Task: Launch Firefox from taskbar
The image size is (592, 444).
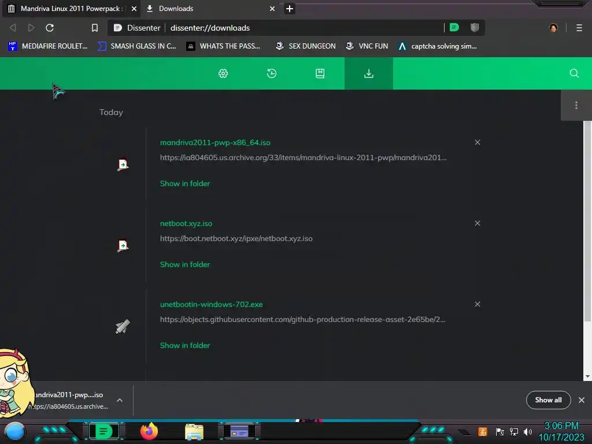Action: click(149, 431)
